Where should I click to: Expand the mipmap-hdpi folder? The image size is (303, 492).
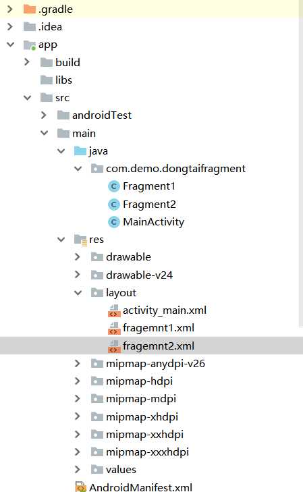[78, 381]
